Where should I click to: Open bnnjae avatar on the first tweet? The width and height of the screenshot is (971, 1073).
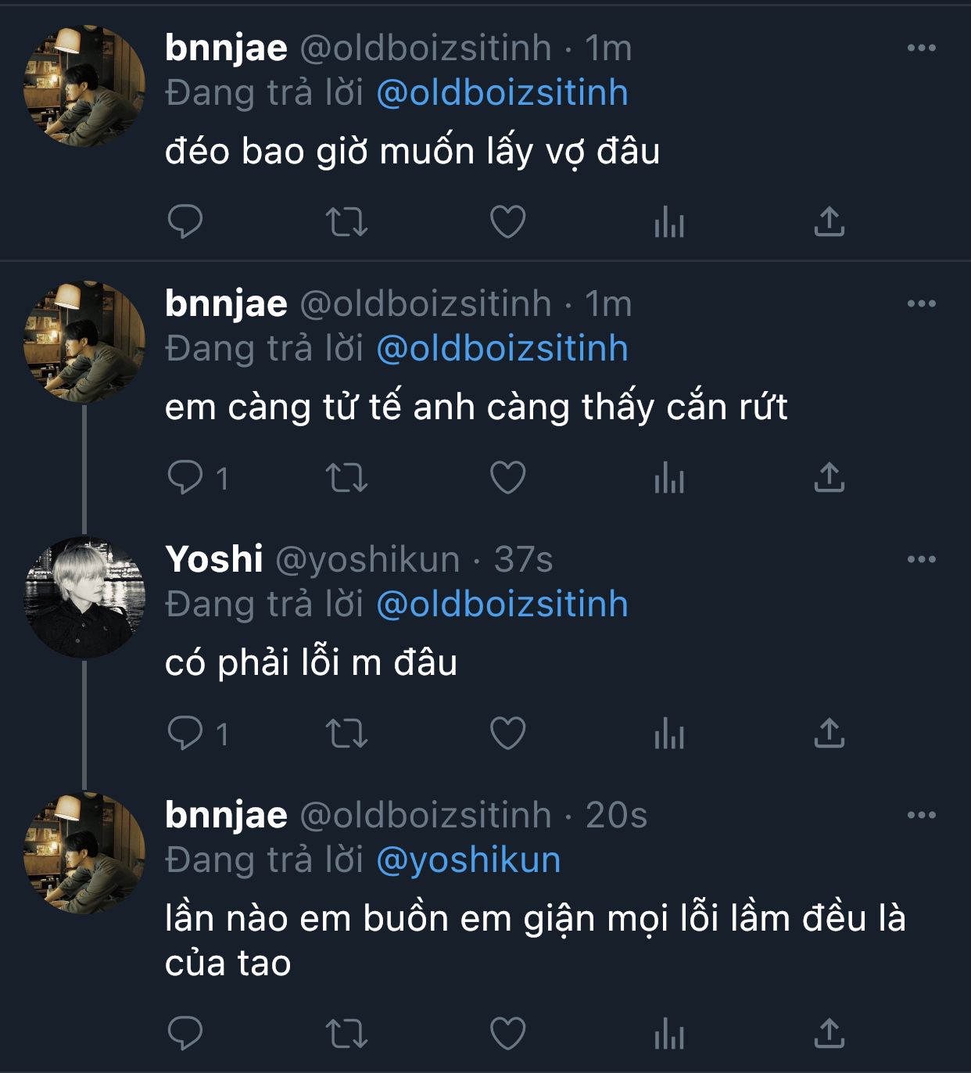(84, 85)
